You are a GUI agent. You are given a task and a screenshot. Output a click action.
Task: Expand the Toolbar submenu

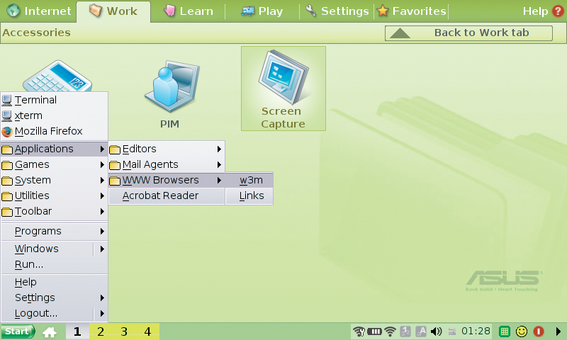pos(55,211)
